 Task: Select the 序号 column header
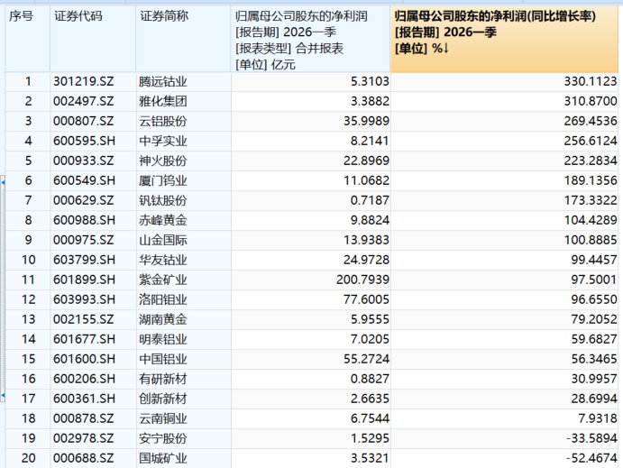click(x=21, y=16)
